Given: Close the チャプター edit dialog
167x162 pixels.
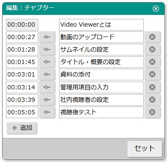Looking at the screenshot, I should click(156, 9).
